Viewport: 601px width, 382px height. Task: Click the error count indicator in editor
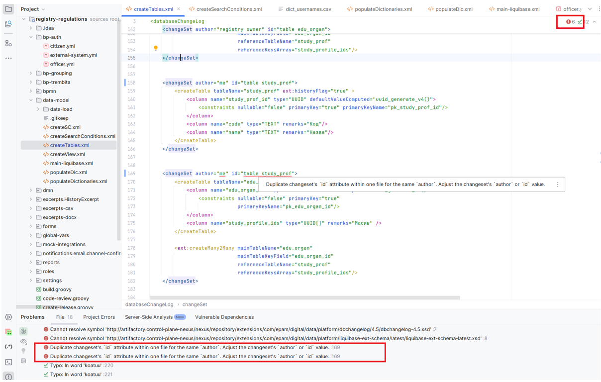pos(570,22)
